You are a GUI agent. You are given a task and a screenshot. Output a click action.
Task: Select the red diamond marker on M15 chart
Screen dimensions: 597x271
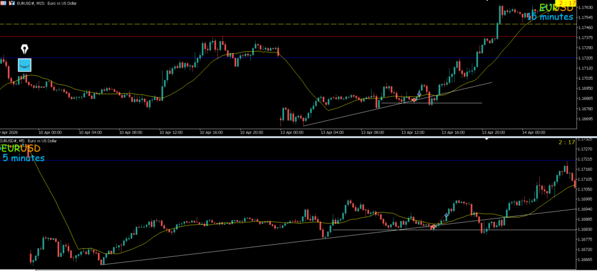pos(414,100)
